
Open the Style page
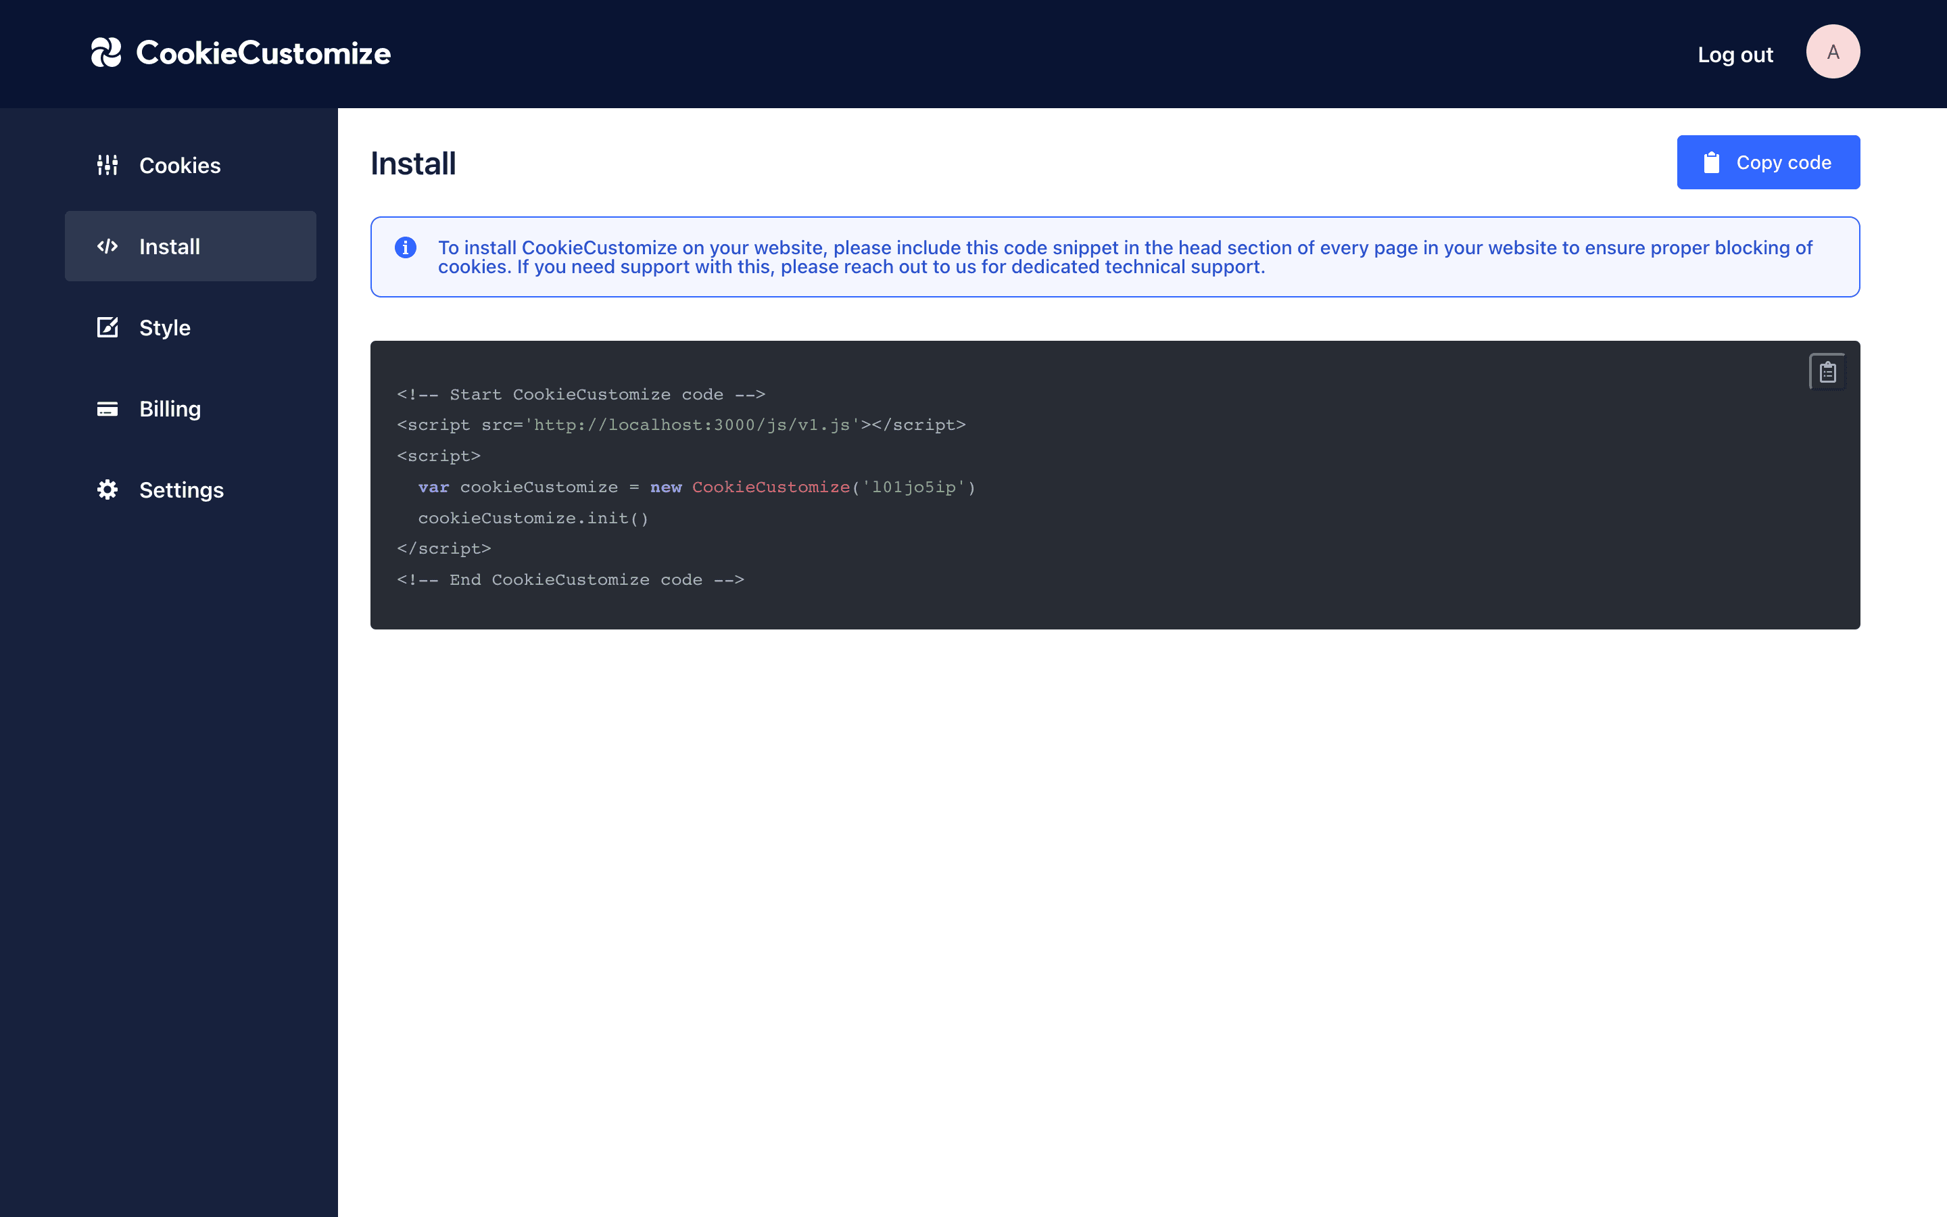pos(165,328)
